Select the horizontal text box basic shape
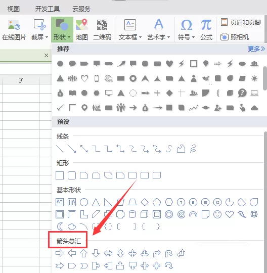267x273 pixels. 60,202
